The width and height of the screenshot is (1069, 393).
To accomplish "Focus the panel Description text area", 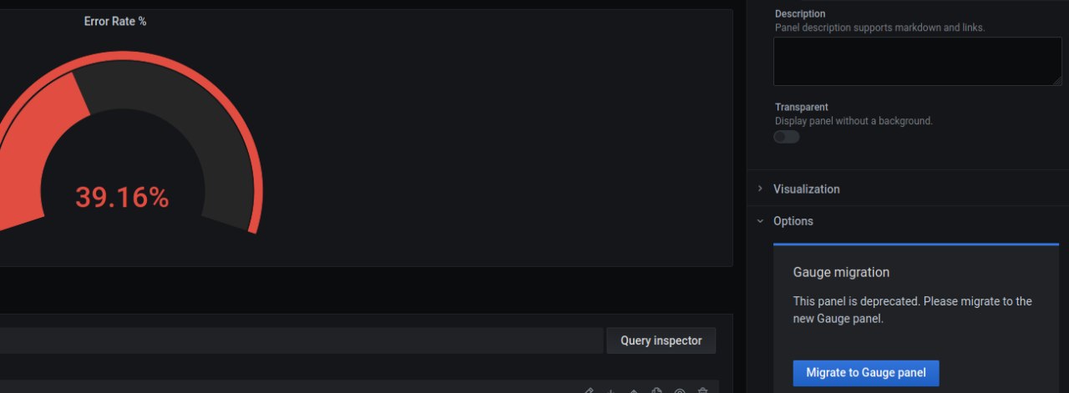I will tap(918, 61).
